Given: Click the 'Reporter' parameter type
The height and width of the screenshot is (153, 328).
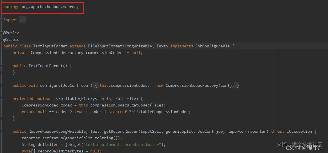Looking at the screenshot, I should (x=237, y=132).
